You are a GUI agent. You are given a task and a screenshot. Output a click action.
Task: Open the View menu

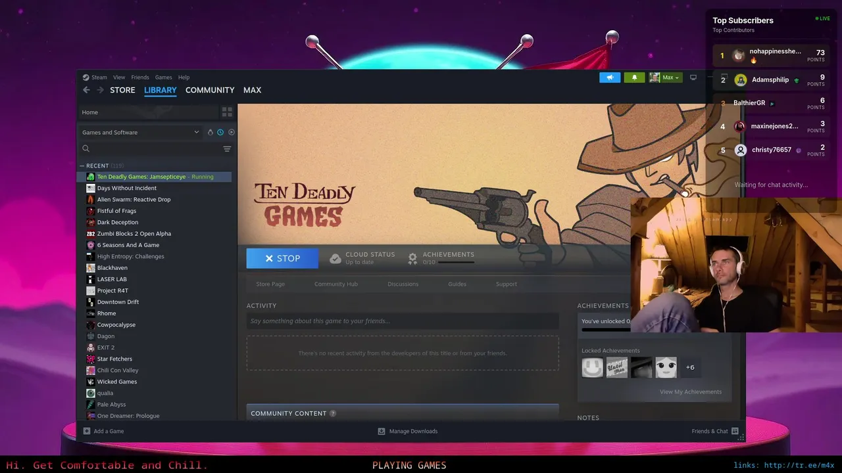pos(119,78)
